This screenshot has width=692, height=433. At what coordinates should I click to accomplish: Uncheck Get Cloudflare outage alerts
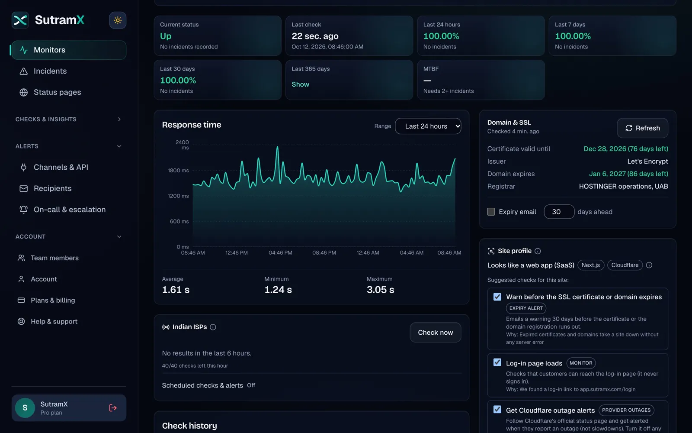click(x=497, y=410)
